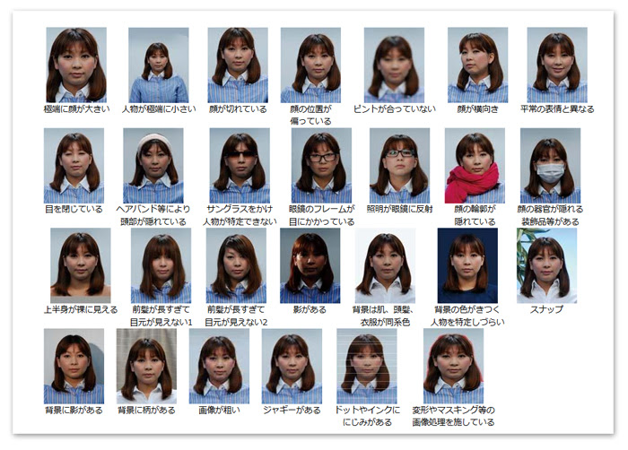628x450 pixels.
Task: Select the caption 前髪が長すぎて目元が見えない1
Action: point(161,316)
